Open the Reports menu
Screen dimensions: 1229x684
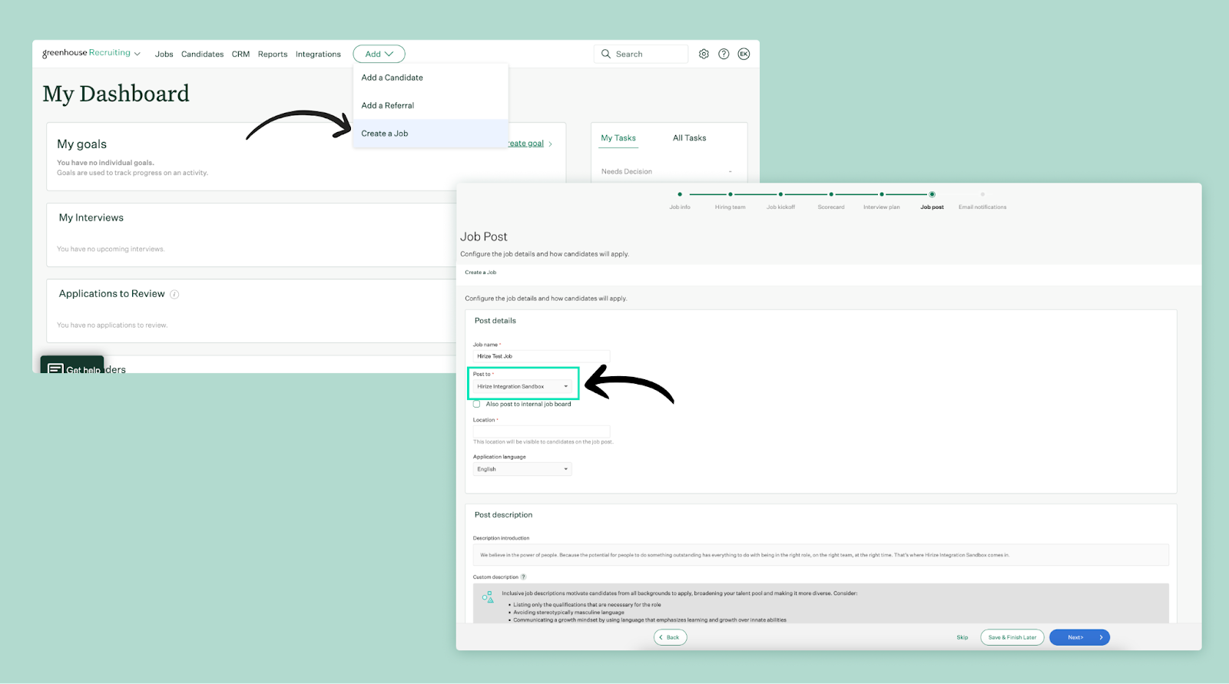coord(273,54)
